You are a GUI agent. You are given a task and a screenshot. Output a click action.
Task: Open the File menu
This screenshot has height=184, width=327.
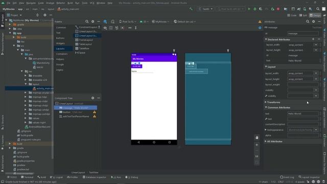click(x=8, y=3)
